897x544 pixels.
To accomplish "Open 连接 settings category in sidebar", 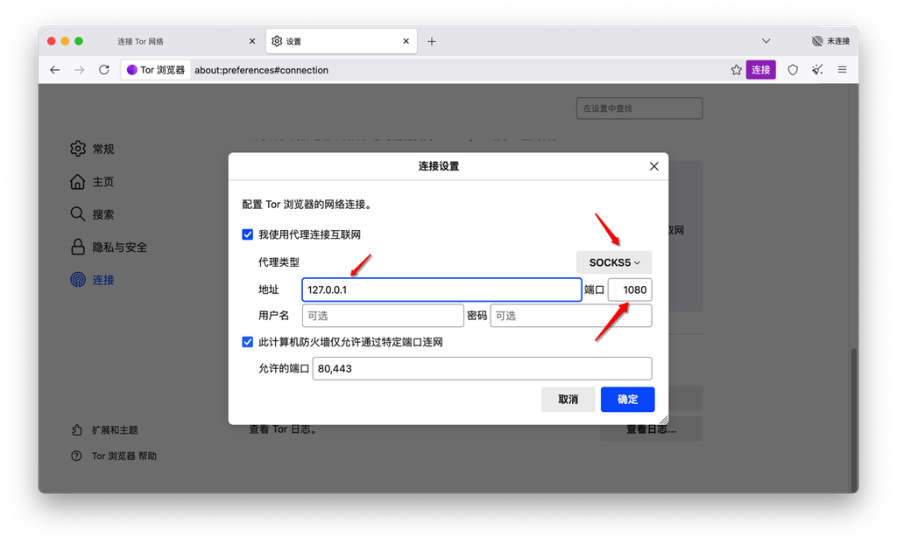I will pyautogui.click(x=92, y=280).
